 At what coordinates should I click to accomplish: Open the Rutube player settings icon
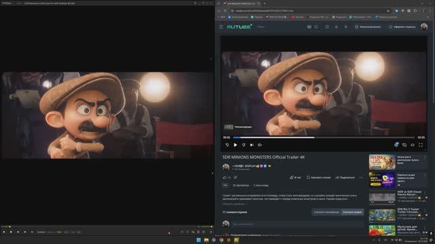tap(396, 144)
